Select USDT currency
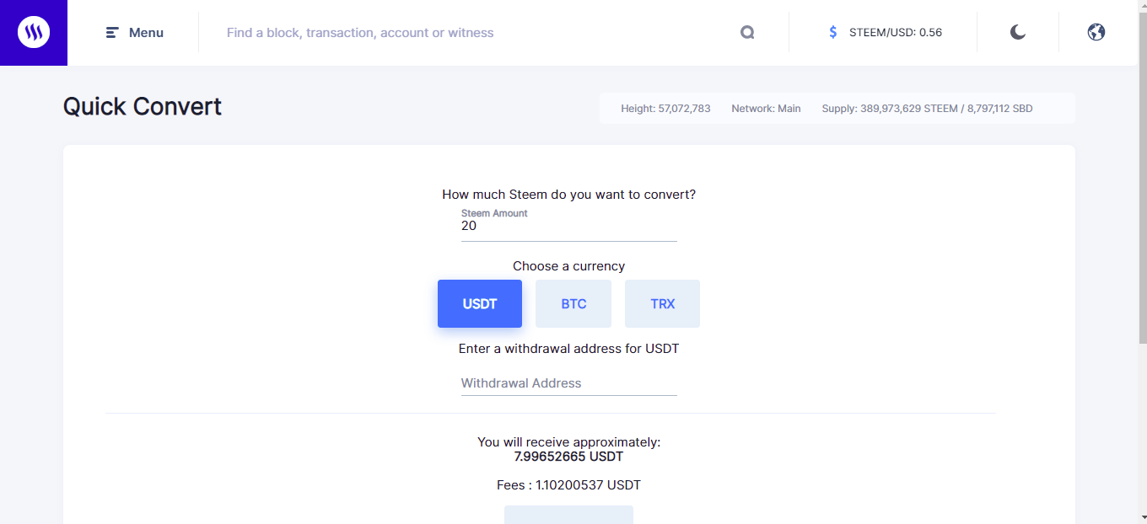The width and height of the screenshot is (1147, 524). click(x=480, y=303)
